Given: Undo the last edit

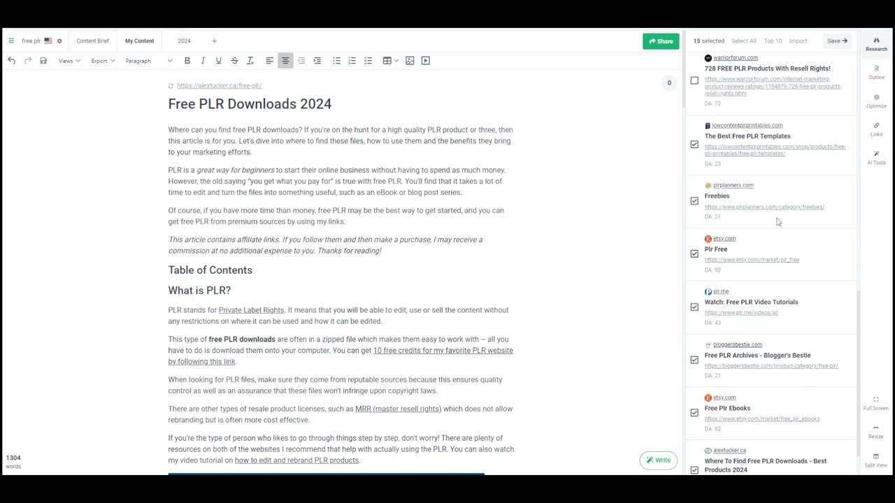Looking at the screenshot, I should (12, 61).
